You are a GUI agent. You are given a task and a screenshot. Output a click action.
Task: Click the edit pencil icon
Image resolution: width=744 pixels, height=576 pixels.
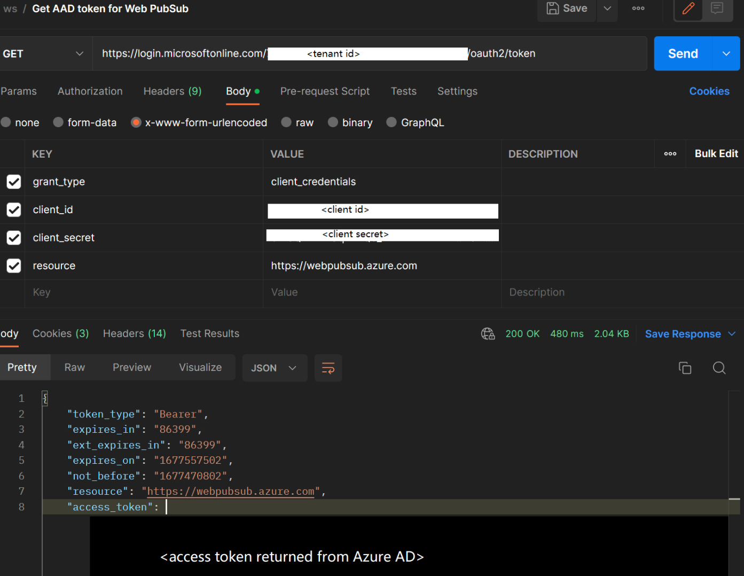[688, 9]
